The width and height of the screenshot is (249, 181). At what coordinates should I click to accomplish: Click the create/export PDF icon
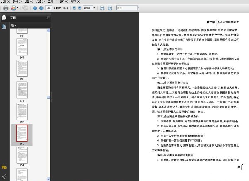coord(14,8)
